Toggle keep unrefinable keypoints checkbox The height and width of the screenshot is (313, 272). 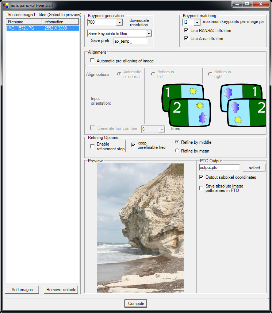(133, 145)
